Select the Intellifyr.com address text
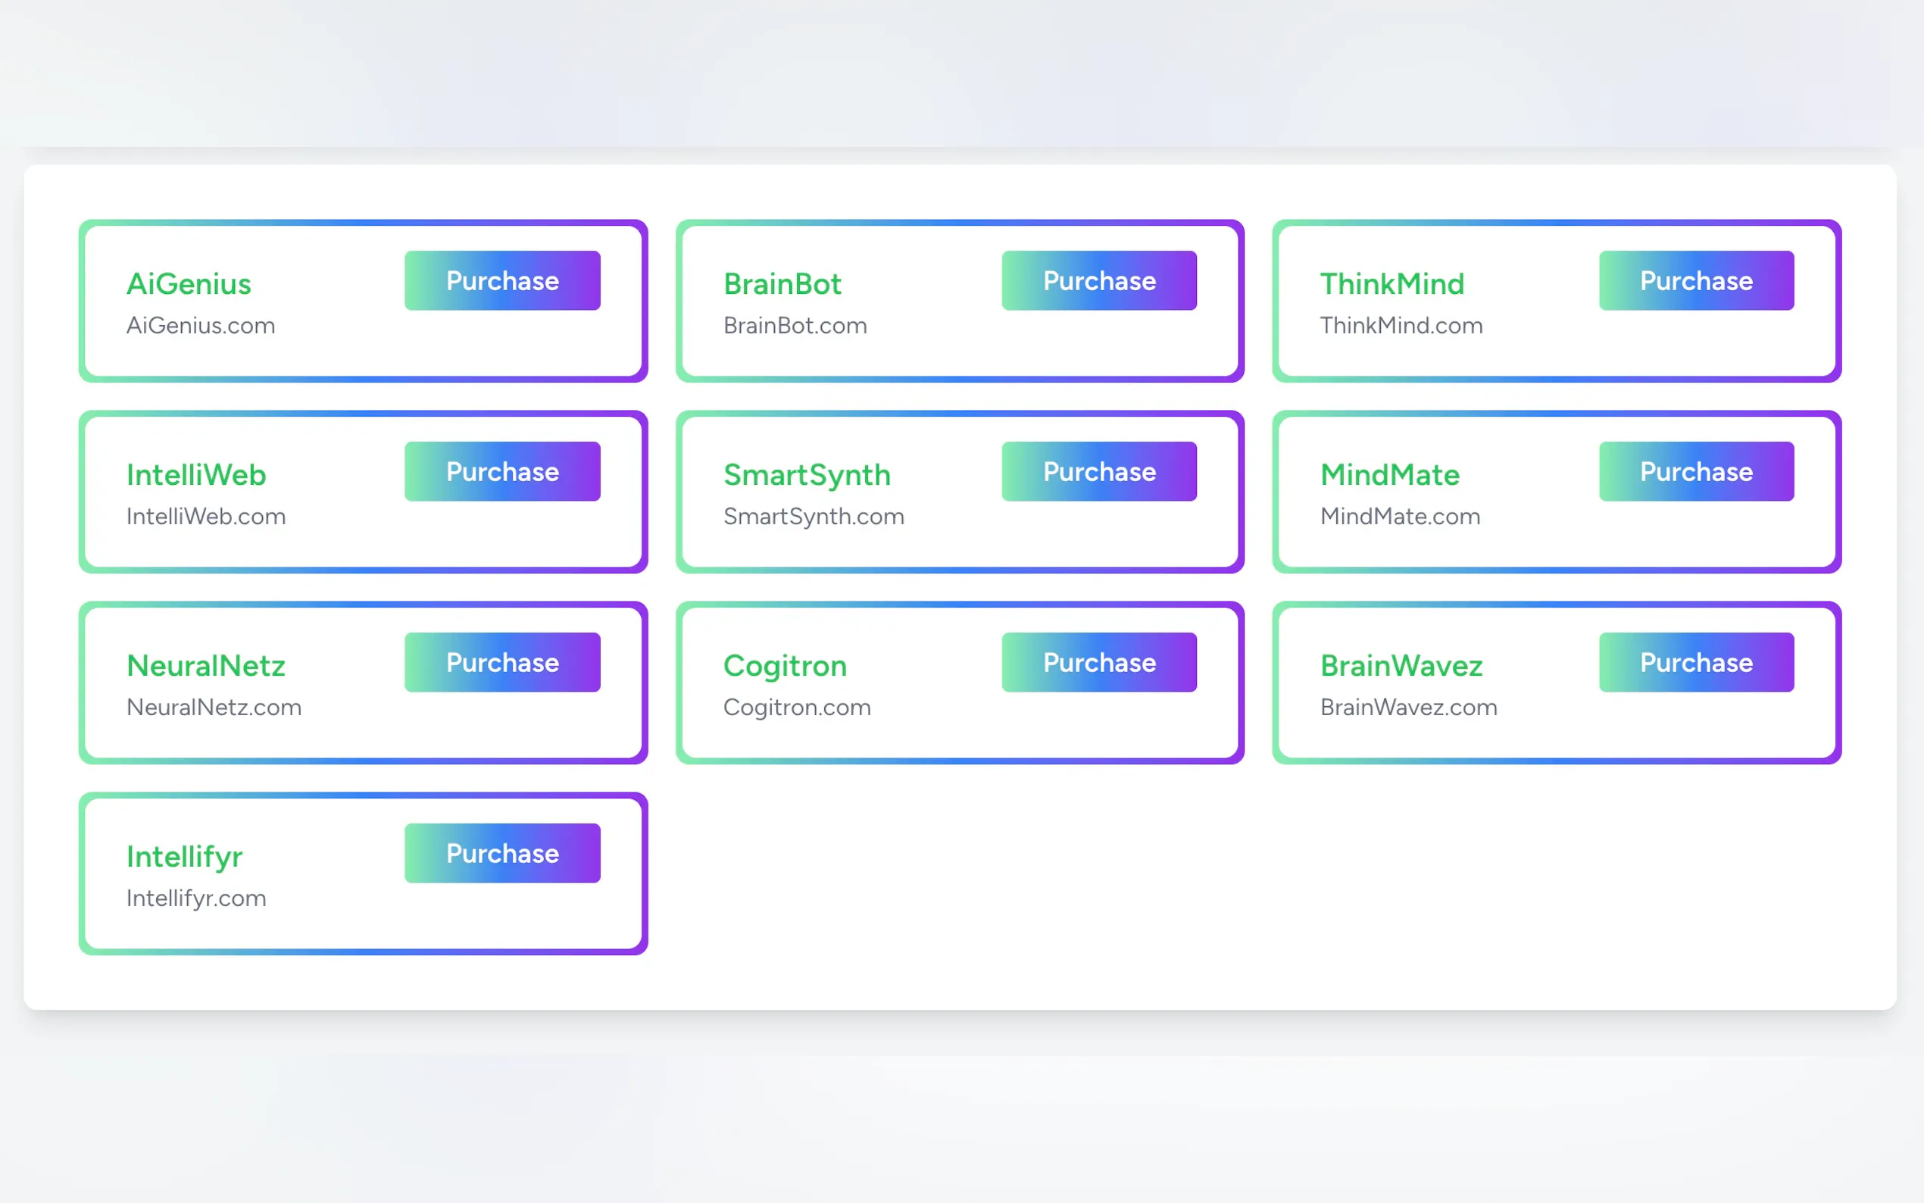Viewport: 1924px width, 1203px height. [196, 898]
